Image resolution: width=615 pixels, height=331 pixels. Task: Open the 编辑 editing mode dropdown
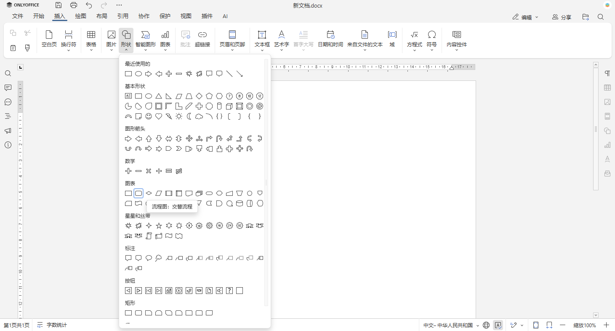tap(525, 17)
